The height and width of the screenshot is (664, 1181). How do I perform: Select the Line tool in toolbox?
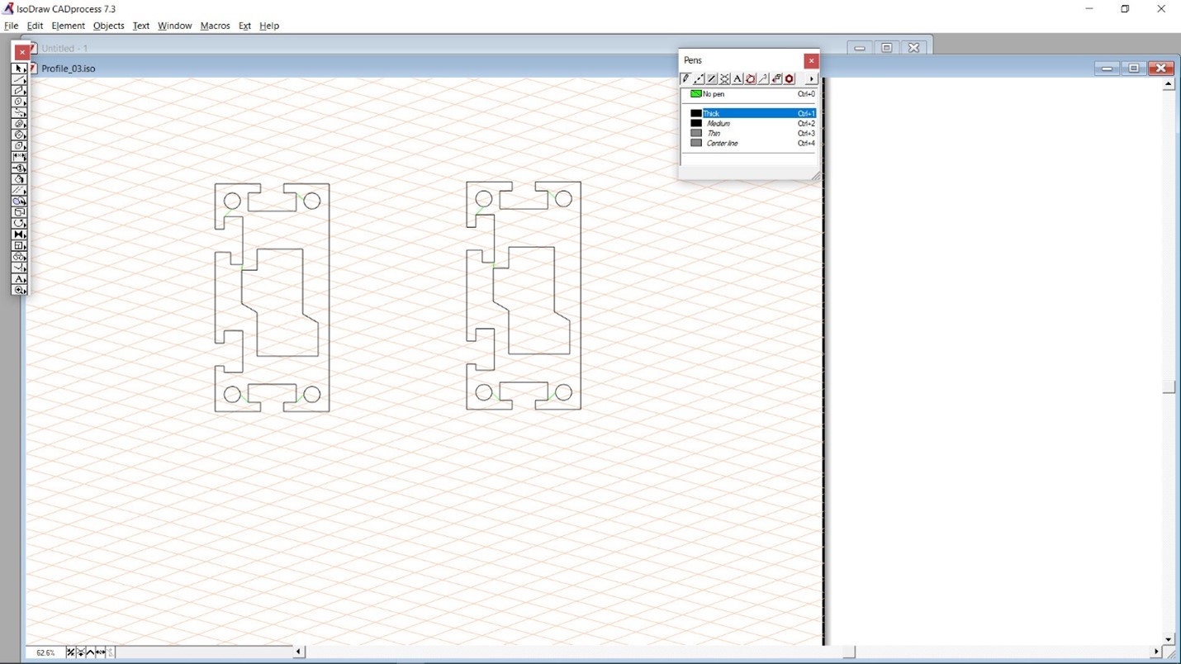18,79
